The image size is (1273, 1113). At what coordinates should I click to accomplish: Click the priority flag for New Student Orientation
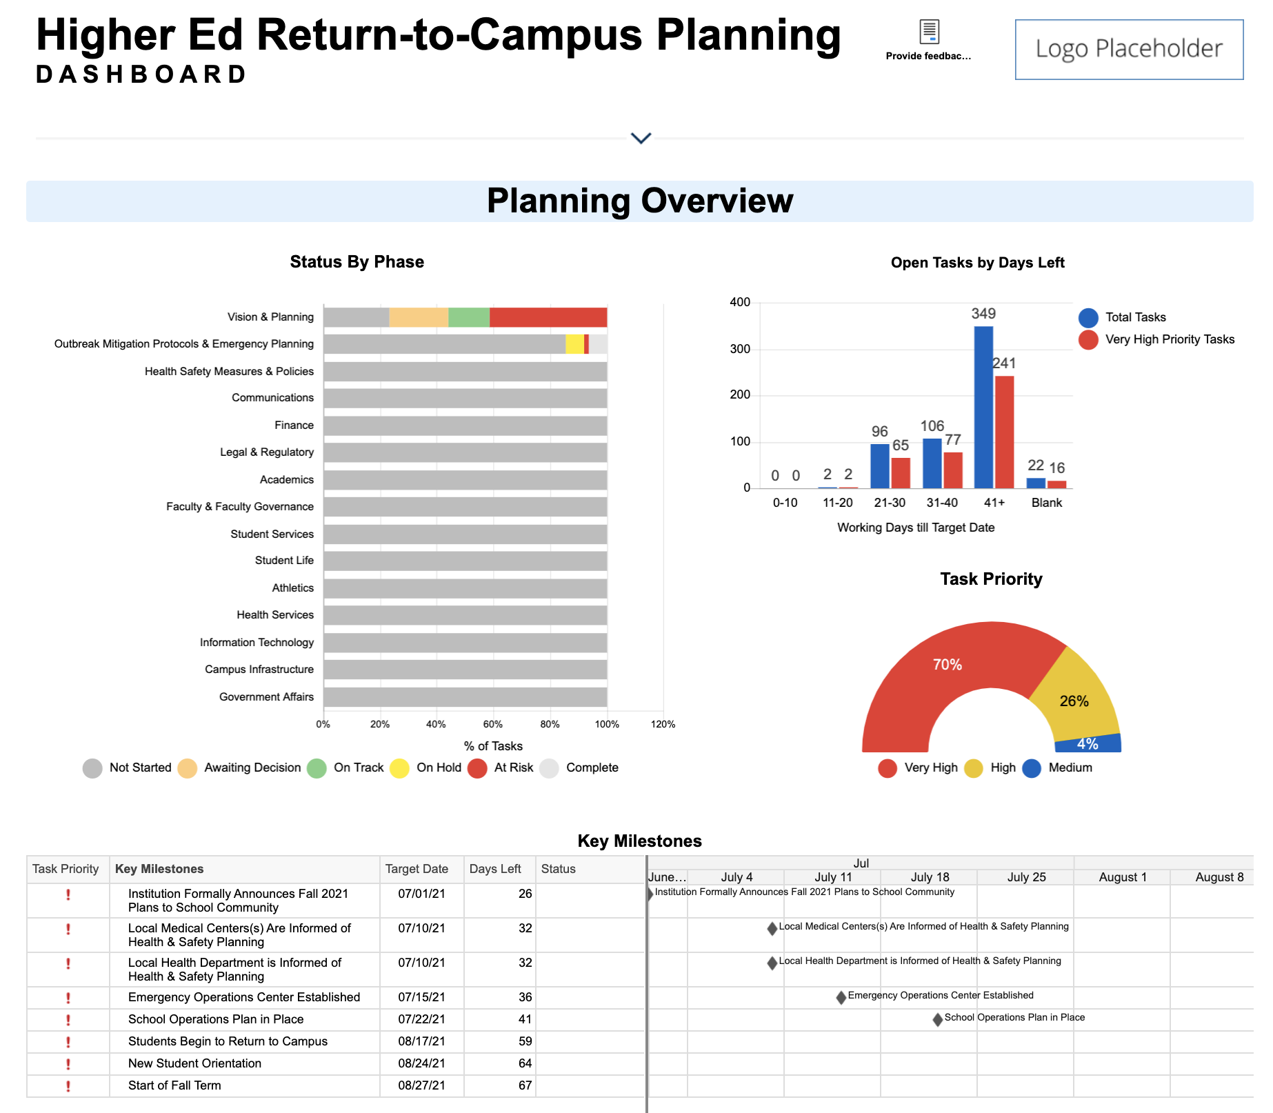coord(68,1064)
